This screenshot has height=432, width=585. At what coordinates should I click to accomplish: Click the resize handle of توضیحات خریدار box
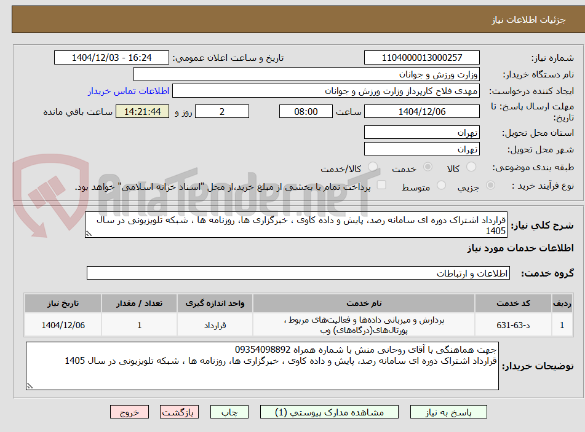click(30, 386)
